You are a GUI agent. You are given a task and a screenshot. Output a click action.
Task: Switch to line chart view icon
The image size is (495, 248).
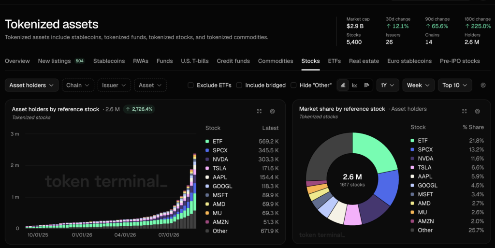(x=355, y=85)
